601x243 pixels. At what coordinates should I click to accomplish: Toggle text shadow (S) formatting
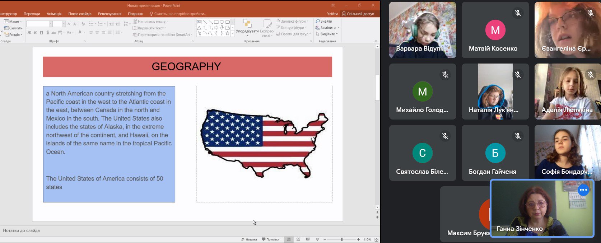click(47, 33)
